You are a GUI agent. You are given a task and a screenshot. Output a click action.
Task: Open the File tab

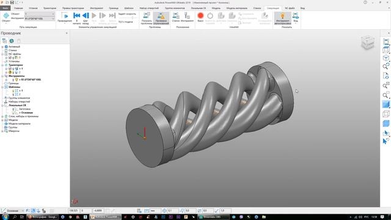click(x=5, y=8)
